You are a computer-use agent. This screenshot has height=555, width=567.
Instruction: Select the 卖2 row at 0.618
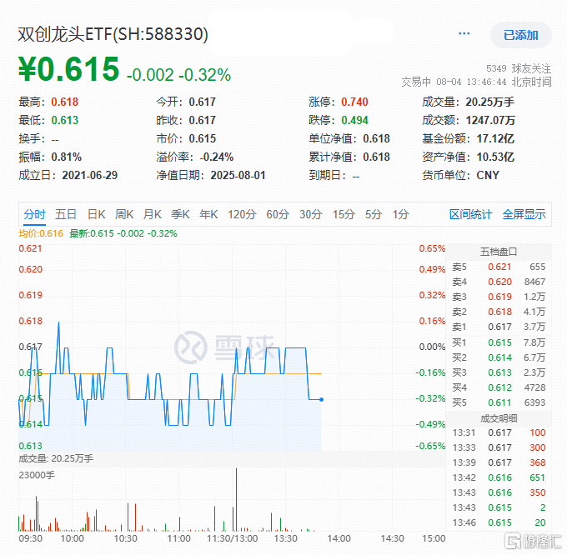[x=499, y=312]
